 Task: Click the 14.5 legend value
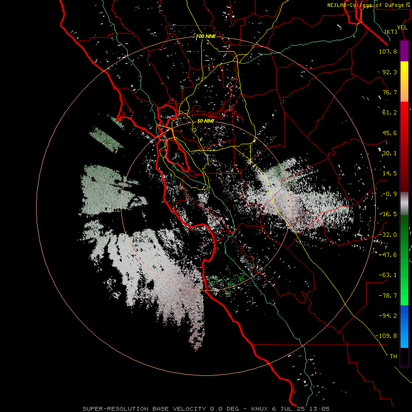click(390, 173)
